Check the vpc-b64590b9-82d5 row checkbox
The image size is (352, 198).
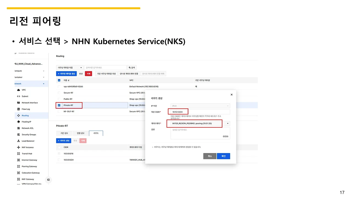(59, 87)
